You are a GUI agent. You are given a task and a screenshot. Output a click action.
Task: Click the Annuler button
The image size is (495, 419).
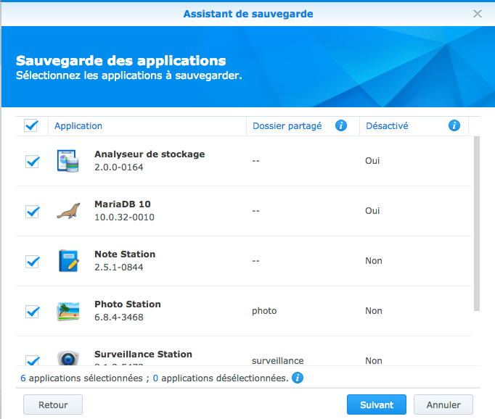pyautogui.click(x=443, y=405)
